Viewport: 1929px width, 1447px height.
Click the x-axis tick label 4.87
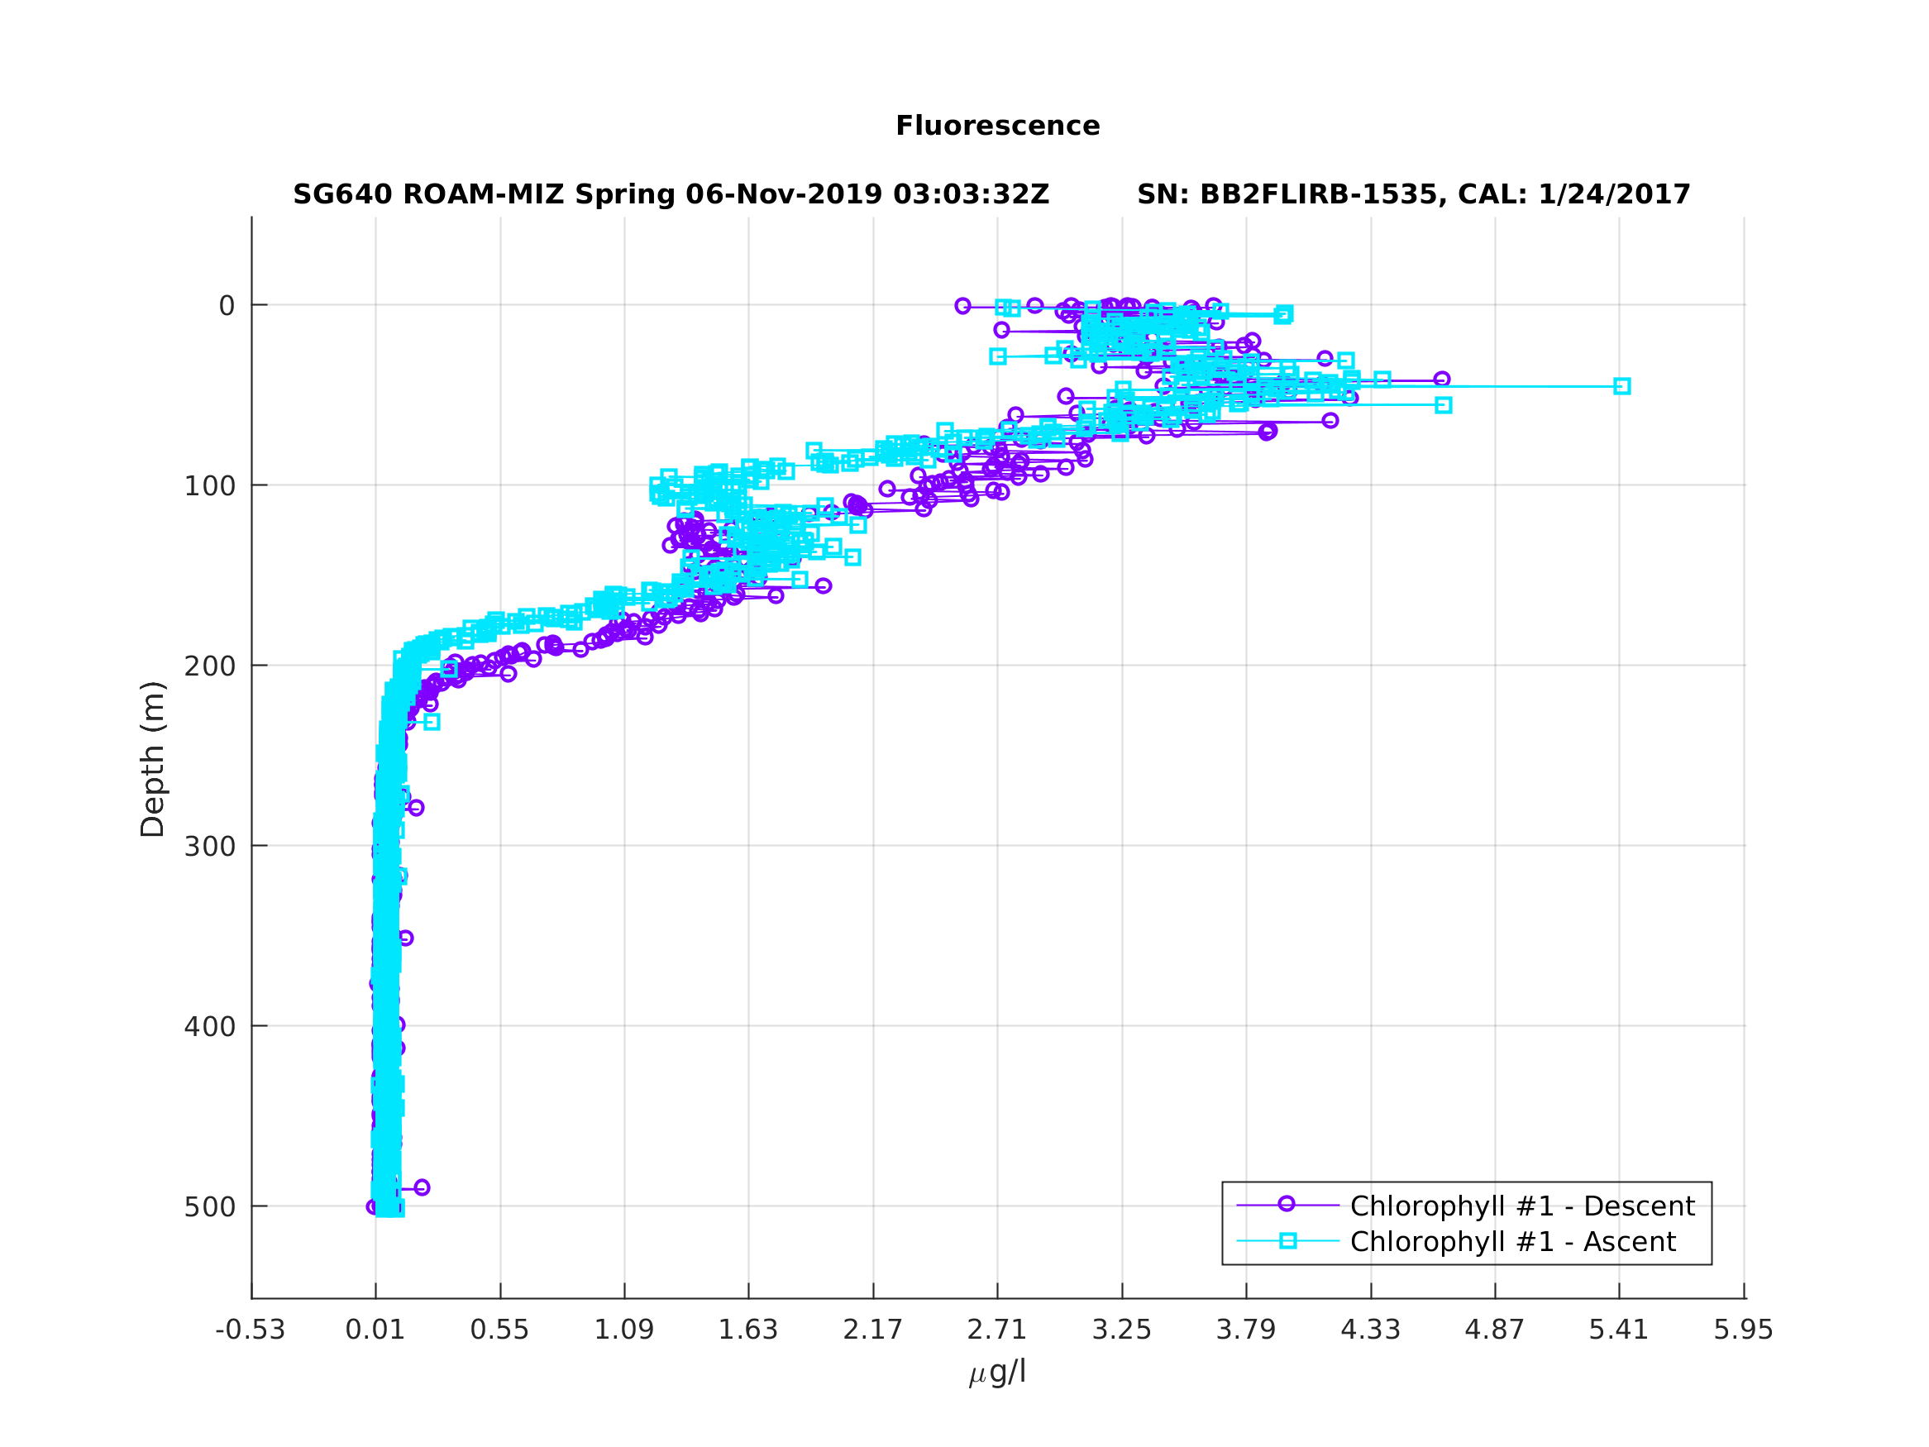tap(1495, 1330)
